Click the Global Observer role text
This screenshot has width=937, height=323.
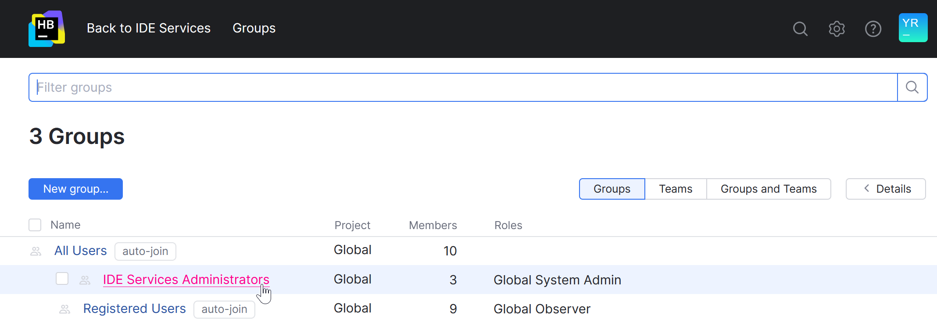click(542, 309)
